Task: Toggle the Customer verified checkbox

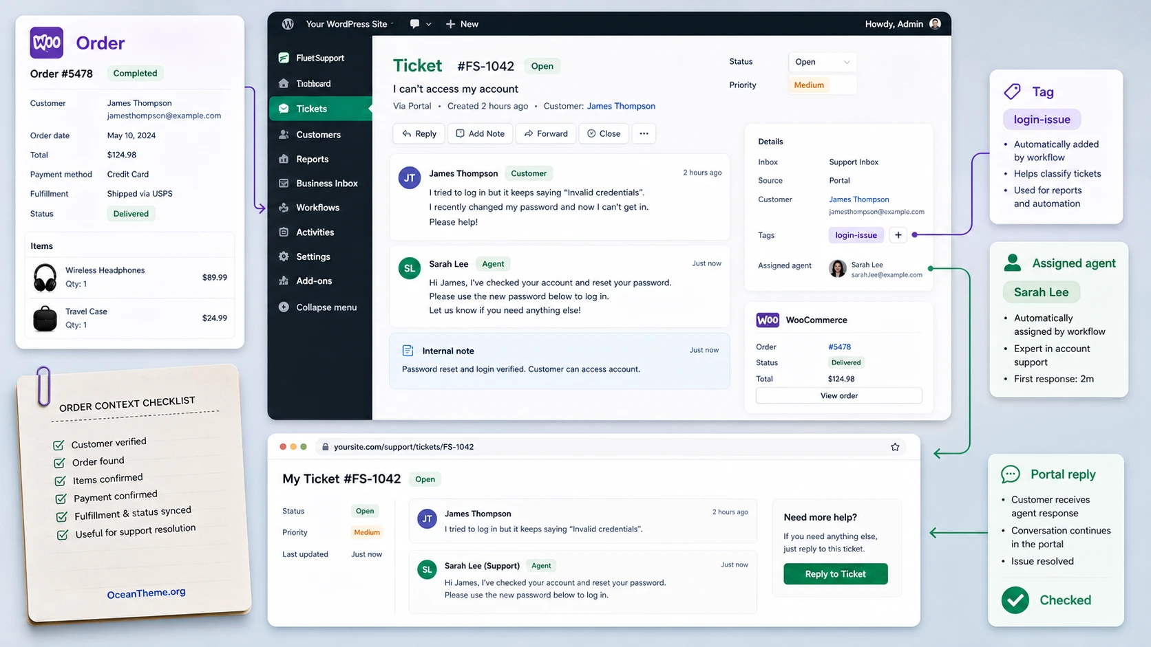Action: coord(59,445)
